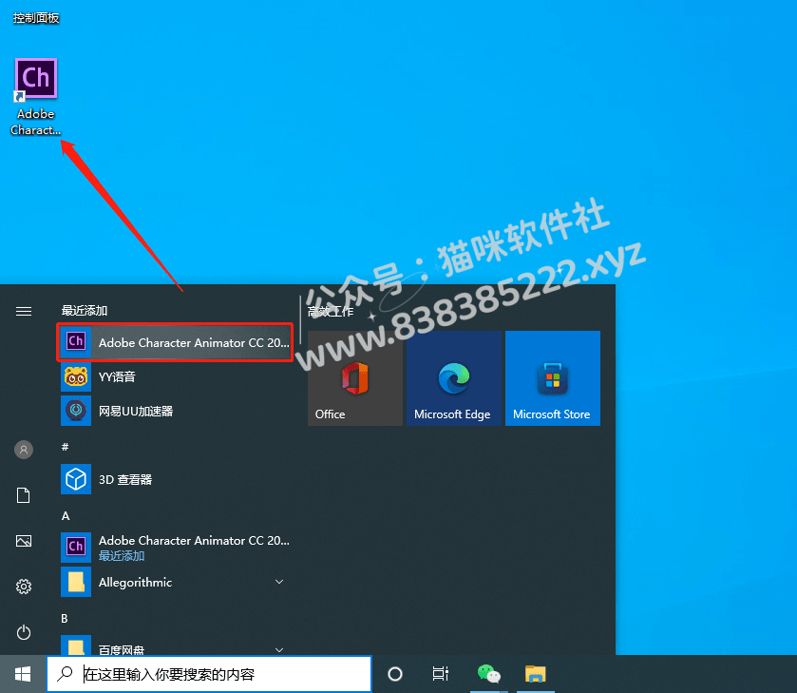Screen dimensions: 797x693
Task: Open the Pictures folder shortcut
Action: tap(24, 541)
